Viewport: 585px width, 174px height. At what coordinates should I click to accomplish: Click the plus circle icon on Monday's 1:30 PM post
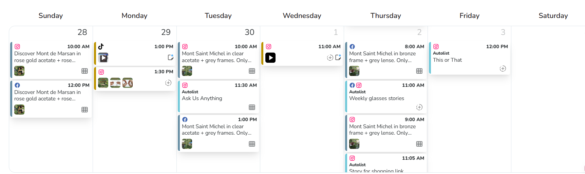coord(168,83)
